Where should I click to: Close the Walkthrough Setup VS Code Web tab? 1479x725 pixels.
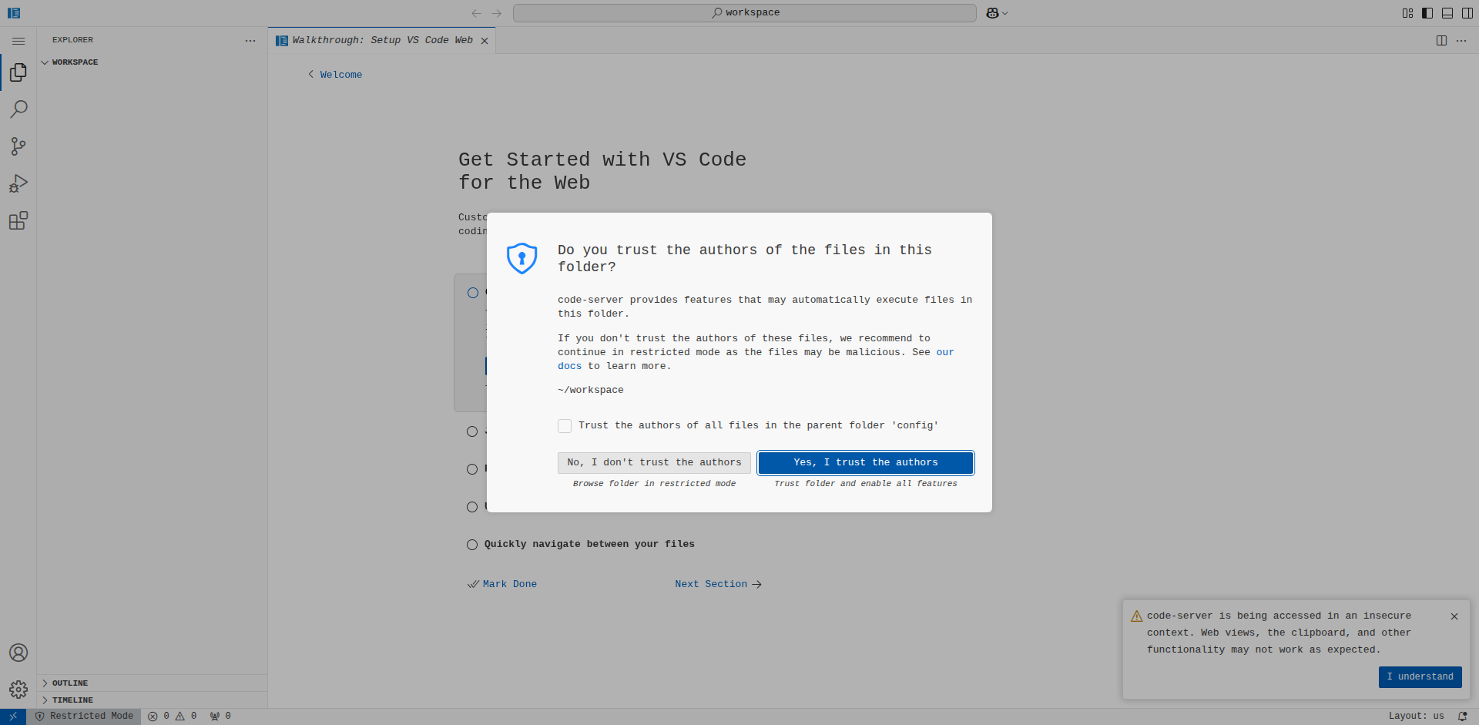pos(485,41)
